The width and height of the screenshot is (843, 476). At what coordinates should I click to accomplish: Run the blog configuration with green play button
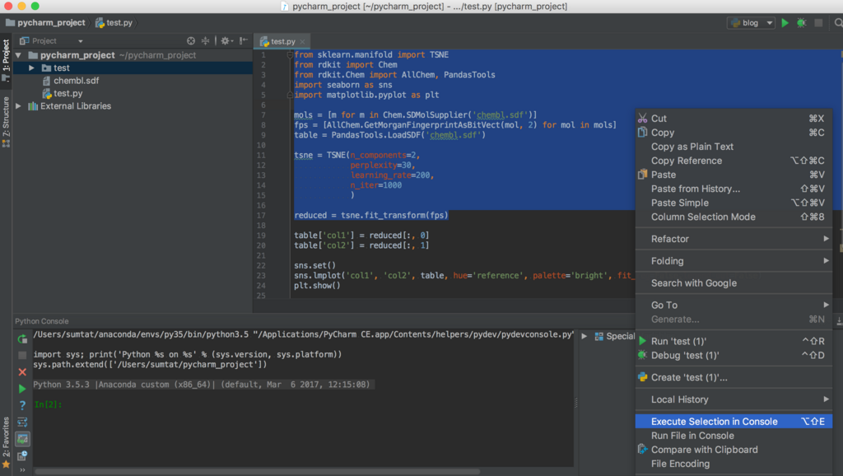785,22
